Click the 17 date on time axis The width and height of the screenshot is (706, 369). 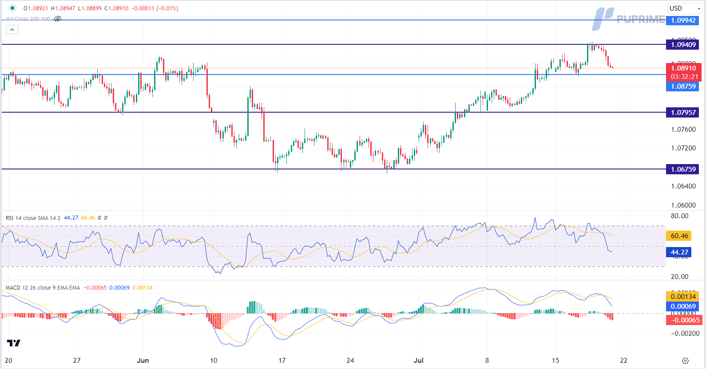282,361
